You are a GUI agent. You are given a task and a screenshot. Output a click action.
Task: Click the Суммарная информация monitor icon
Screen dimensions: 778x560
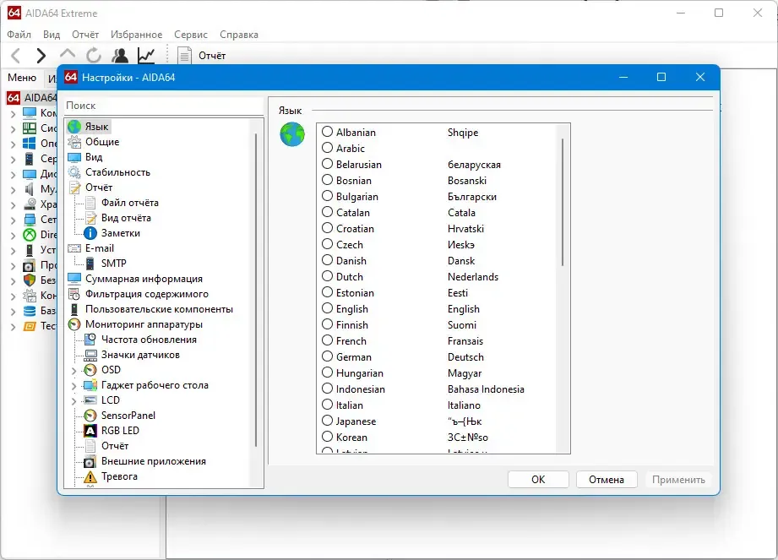point(74,279)
